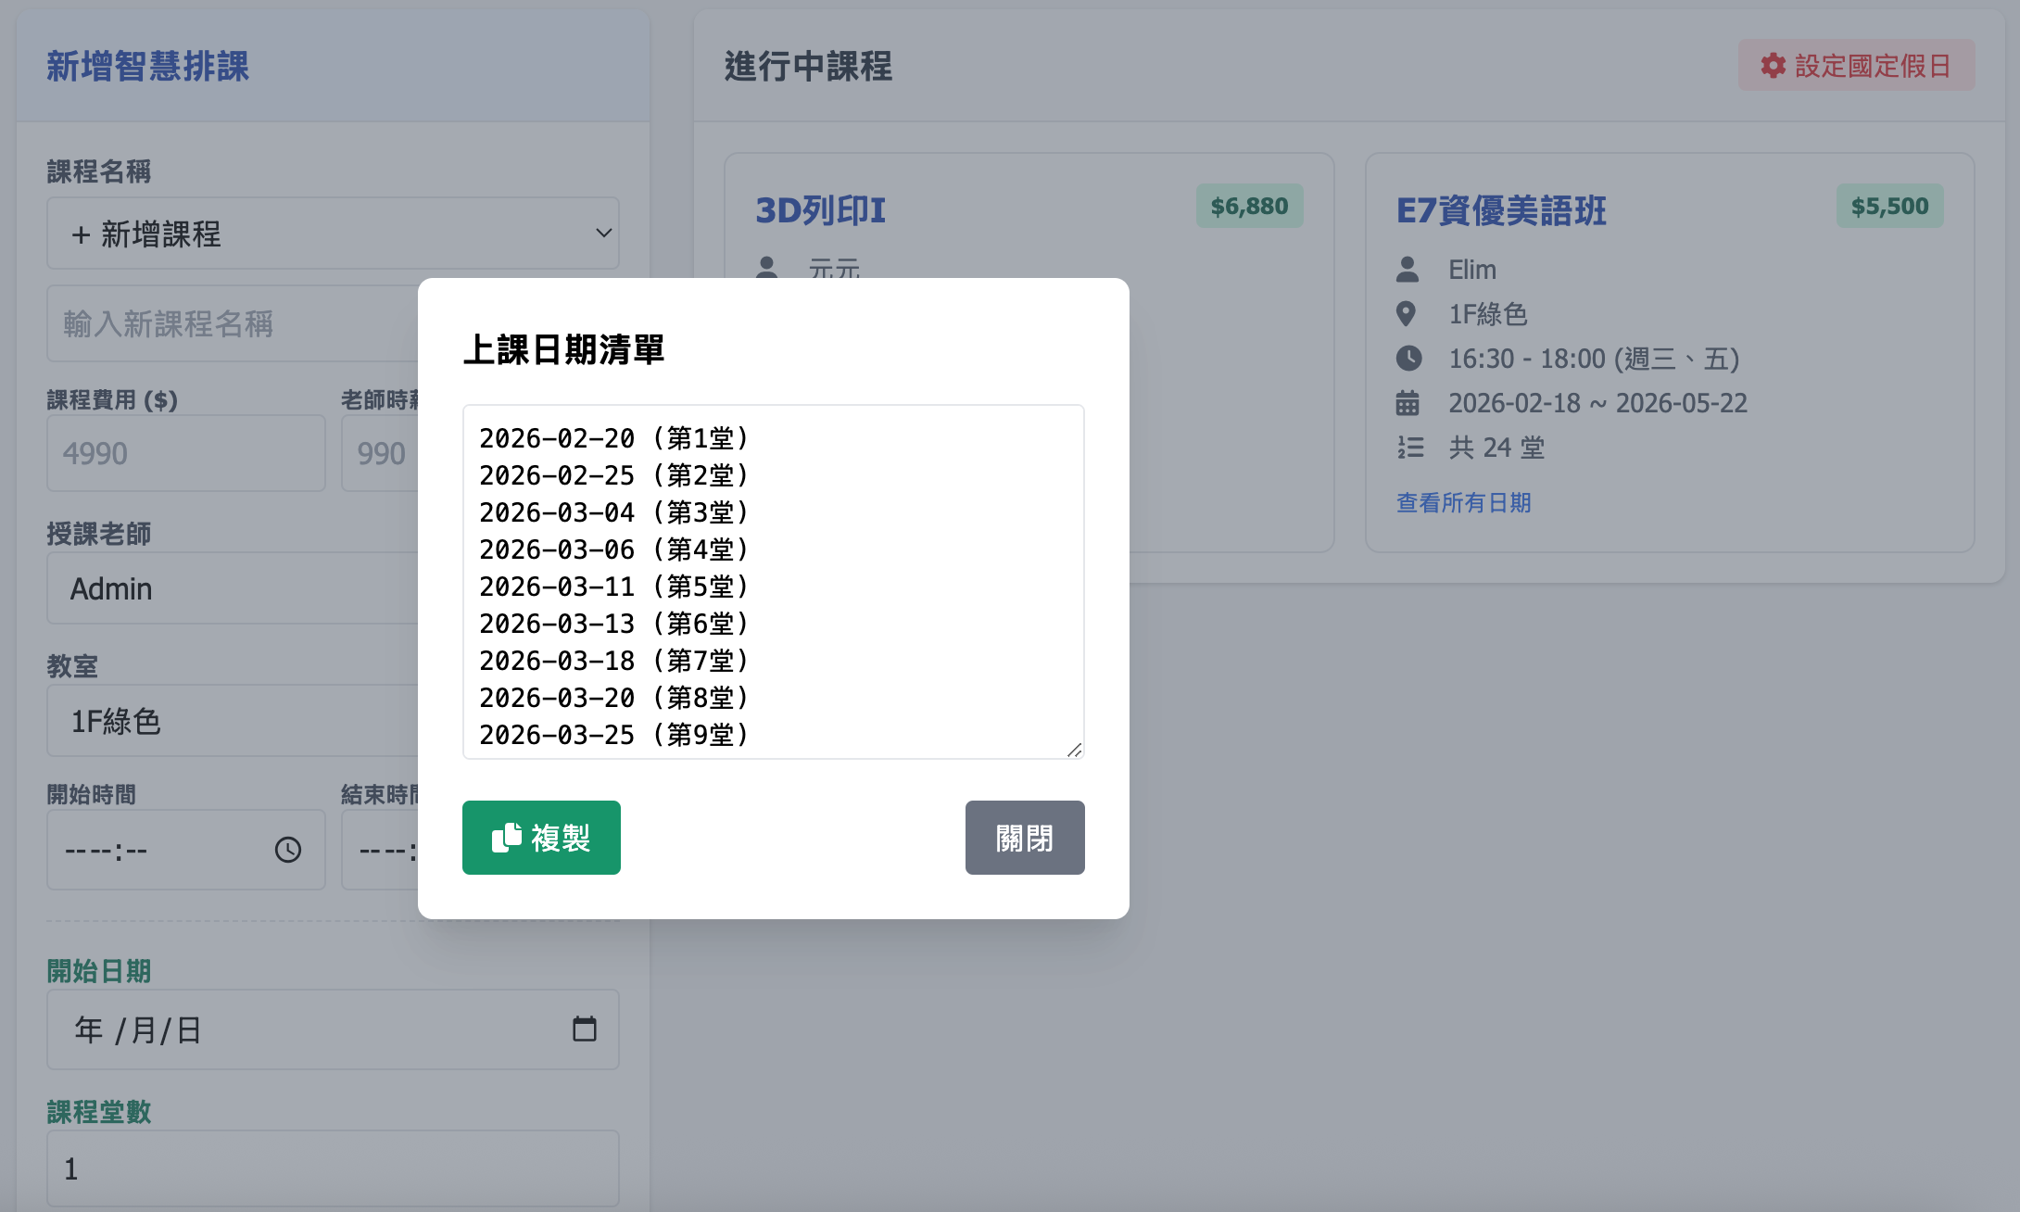Image resolution: width=2020 pixels, height=1212 pixels.
Task: Click the green 複製 copy button
Action: click(541, 838)
